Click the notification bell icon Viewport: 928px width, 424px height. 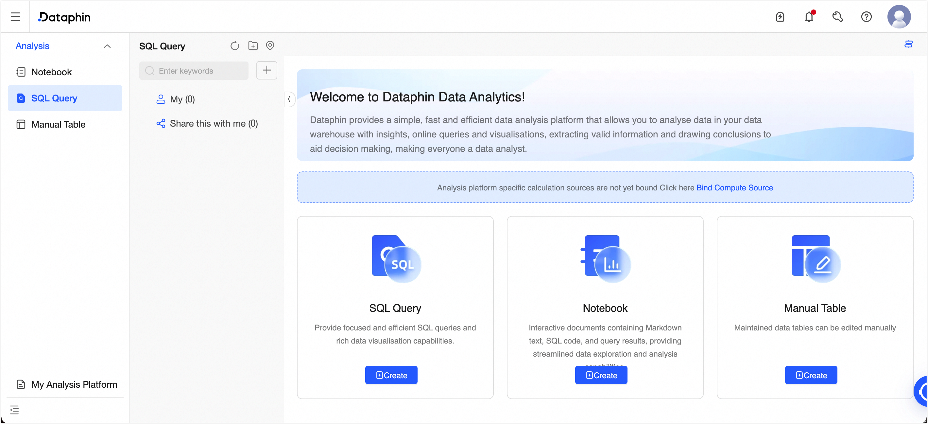click(809, 17)
